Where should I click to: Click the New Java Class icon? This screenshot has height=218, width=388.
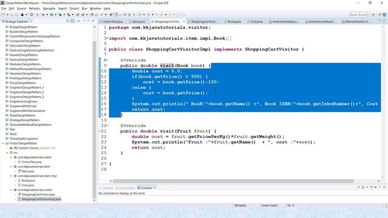click(x=83, y=15)
